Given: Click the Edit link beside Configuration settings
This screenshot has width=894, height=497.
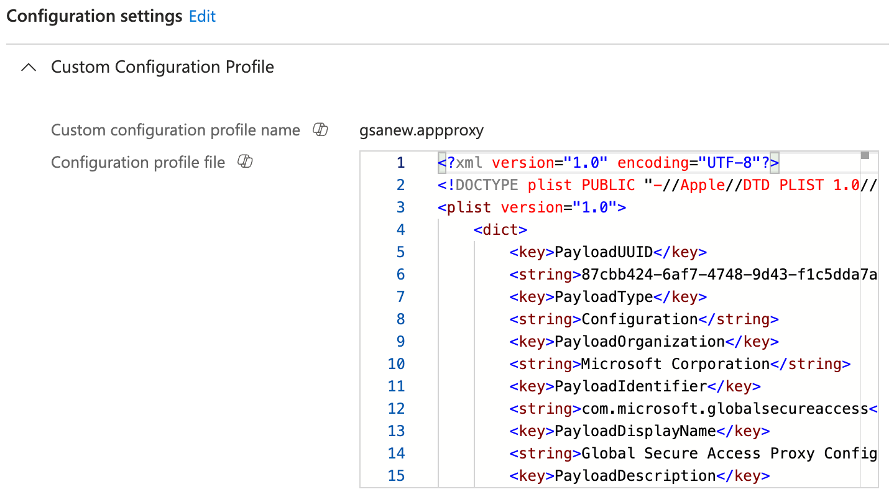Looking at the screenshot, I should [x=202, y=17].
